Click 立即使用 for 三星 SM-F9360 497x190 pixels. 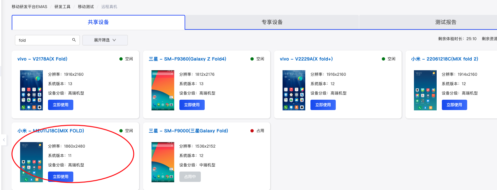tap(192, 105)
